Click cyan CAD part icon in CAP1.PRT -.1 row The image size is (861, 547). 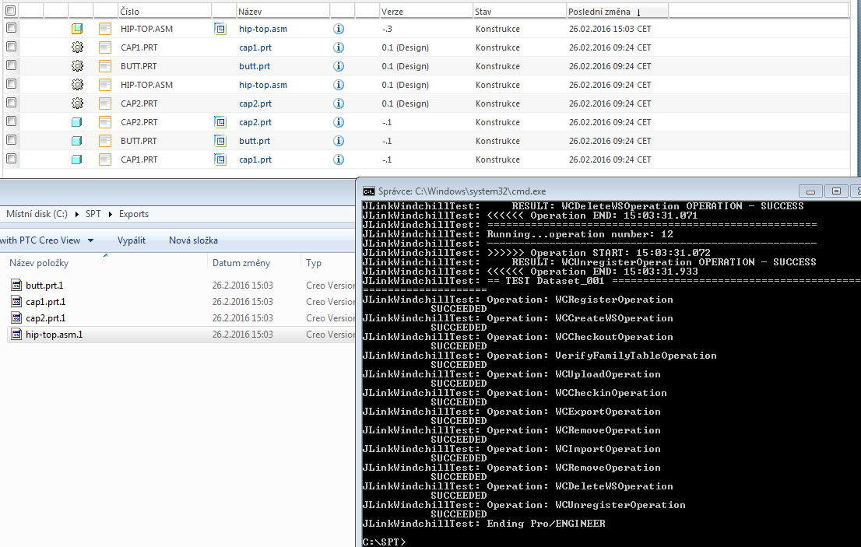[x=77, y=160]
